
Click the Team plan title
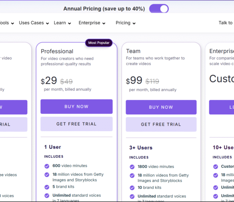tap(133, 51)
